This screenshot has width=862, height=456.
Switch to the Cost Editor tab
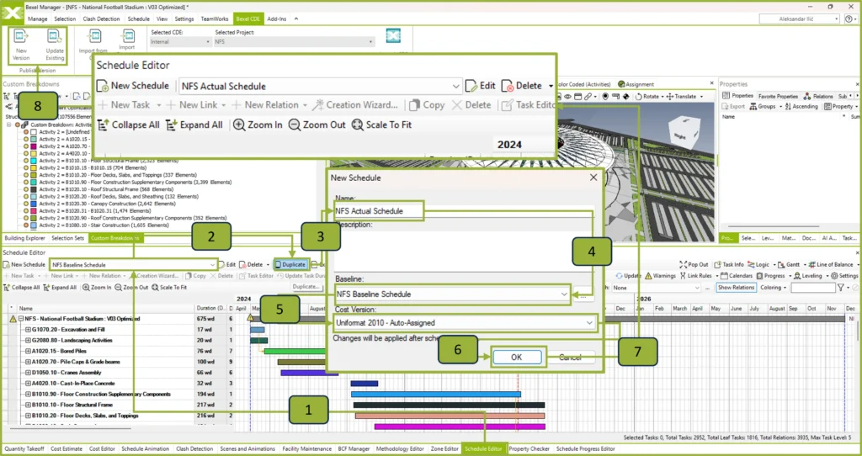[x=102, y=449]
